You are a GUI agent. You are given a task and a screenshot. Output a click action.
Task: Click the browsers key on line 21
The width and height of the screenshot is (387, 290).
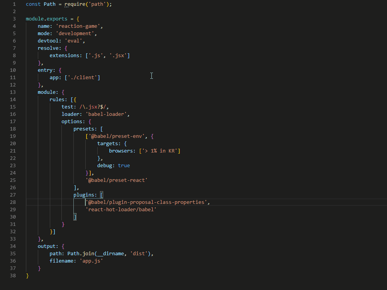[121, 151]
